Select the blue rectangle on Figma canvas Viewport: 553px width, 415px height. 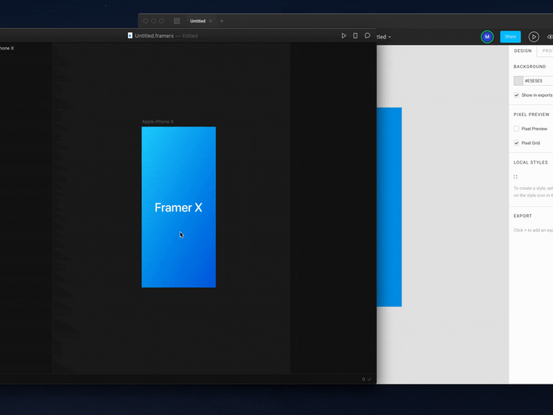(389, 207)
